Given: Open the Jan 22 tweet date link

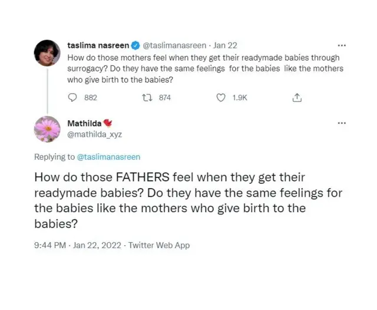Looking at the screenshot, I should tap(226, 45).
